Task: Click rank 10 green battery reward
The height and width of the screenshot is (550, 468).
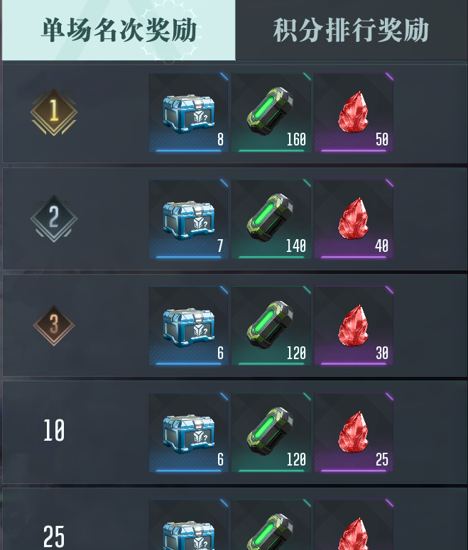Action: [271, 432]
